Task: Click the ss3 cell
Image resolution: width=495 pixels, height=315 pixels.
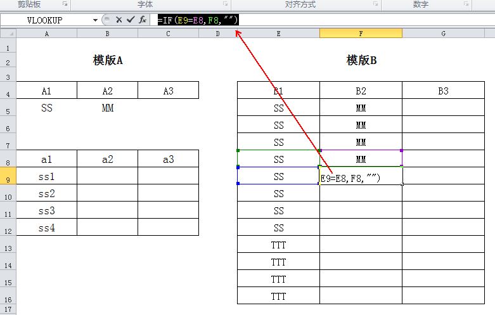Action: [47, 210]
